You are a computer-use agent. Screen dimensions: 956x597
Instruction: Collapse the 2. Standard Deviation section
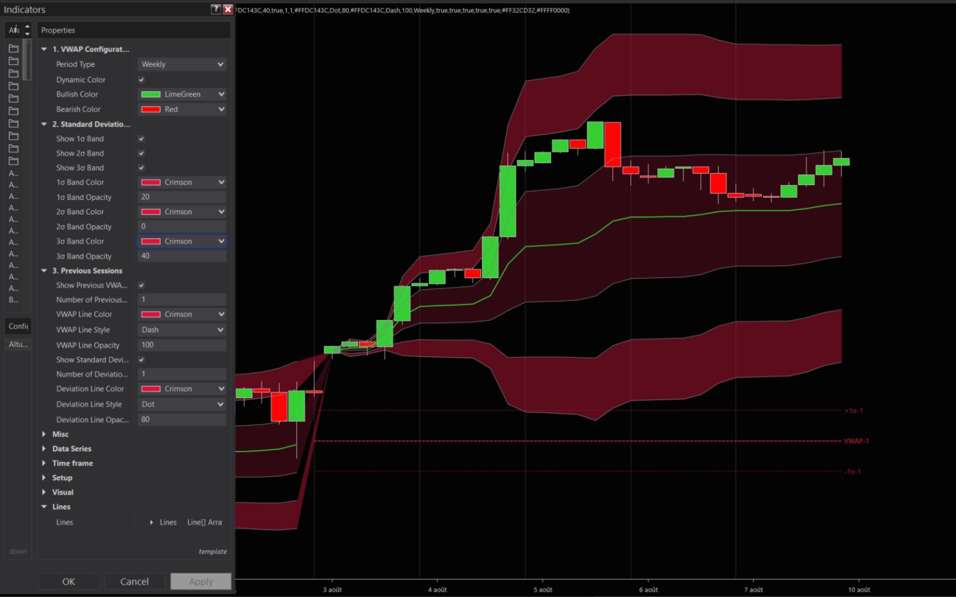coord(44,124)
